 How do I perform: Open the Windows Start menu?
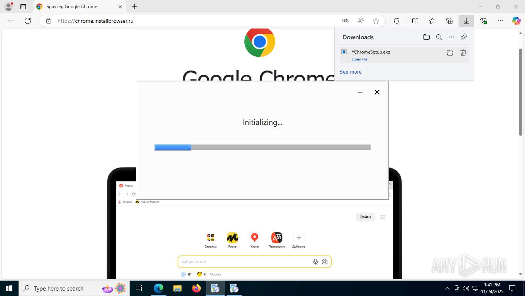coord(9,288)
